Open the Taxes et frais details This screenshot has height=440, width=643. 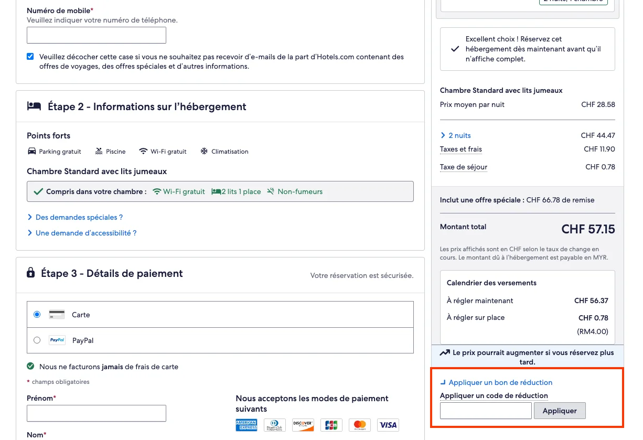tap(460, 149)
